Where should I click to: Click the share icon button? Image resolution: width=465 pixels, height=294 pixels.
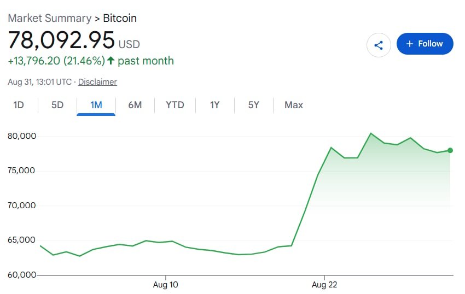(x=379, y=45)
